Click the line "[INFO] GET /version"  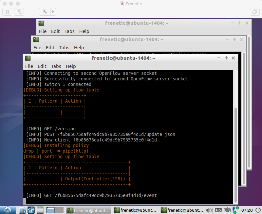(51, 129)
